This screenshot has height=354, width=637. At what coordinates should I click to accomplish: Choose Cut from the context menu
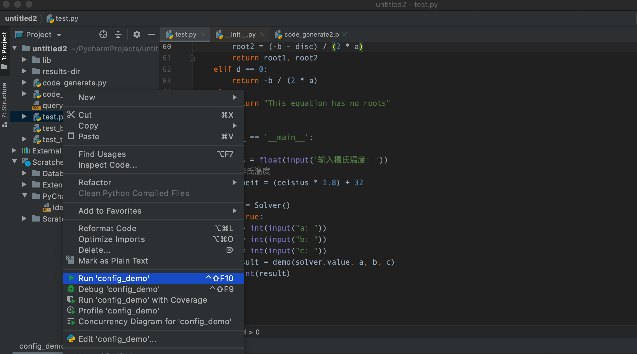coord(154,115)
